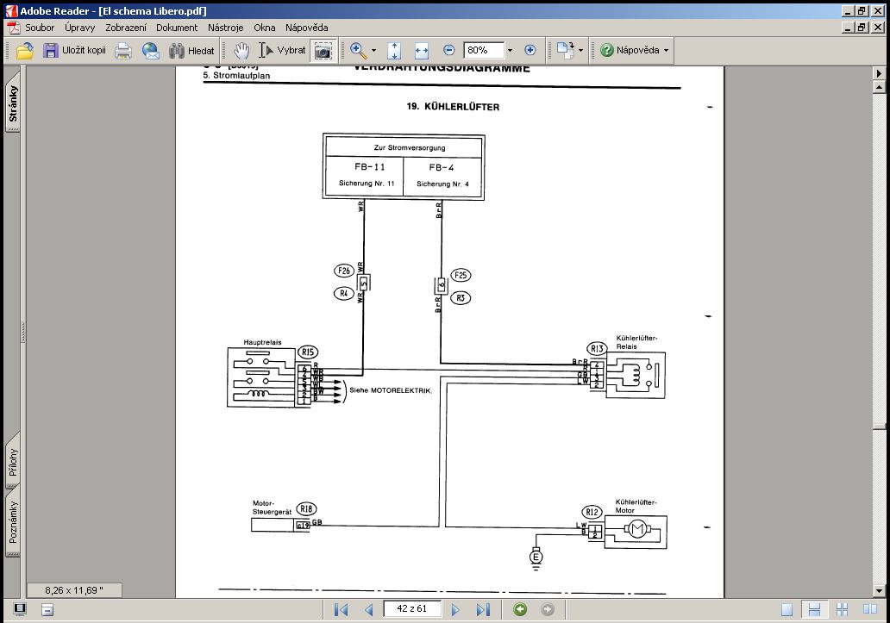This screenshot has width=890, height=623.
Task: Go to the next page
Action: [455, 609]
